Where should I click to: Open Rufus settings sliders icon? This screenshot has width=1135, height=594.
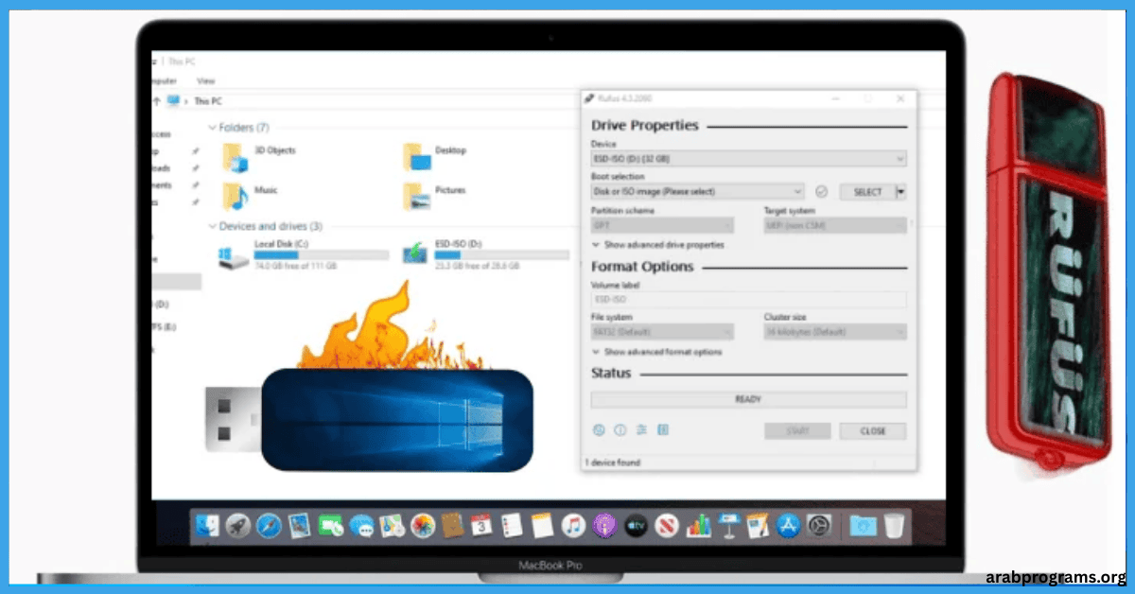pos(641,430)
